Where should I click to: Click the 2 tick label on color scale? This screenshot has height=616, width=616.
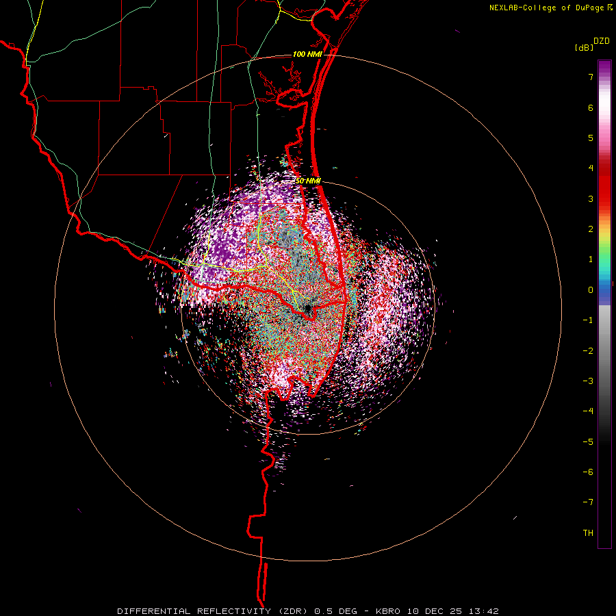click(591, 229)
